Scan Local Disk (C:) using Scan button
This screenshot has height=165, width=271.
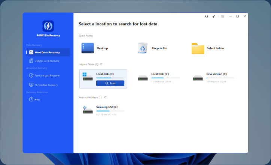[x=110, y=83]
